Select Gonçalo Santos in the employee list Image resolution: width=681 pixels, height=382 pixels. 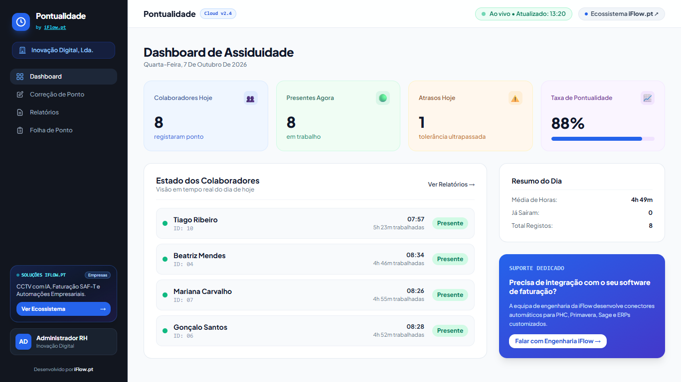315,331
